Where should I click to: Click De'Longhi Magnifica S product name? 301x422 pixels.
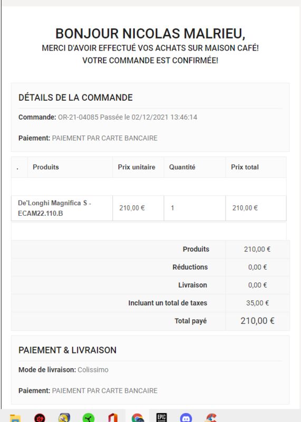(55, 208)
